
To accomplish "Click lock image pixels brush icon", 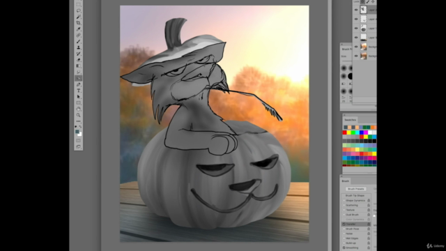I will point(368,1).
